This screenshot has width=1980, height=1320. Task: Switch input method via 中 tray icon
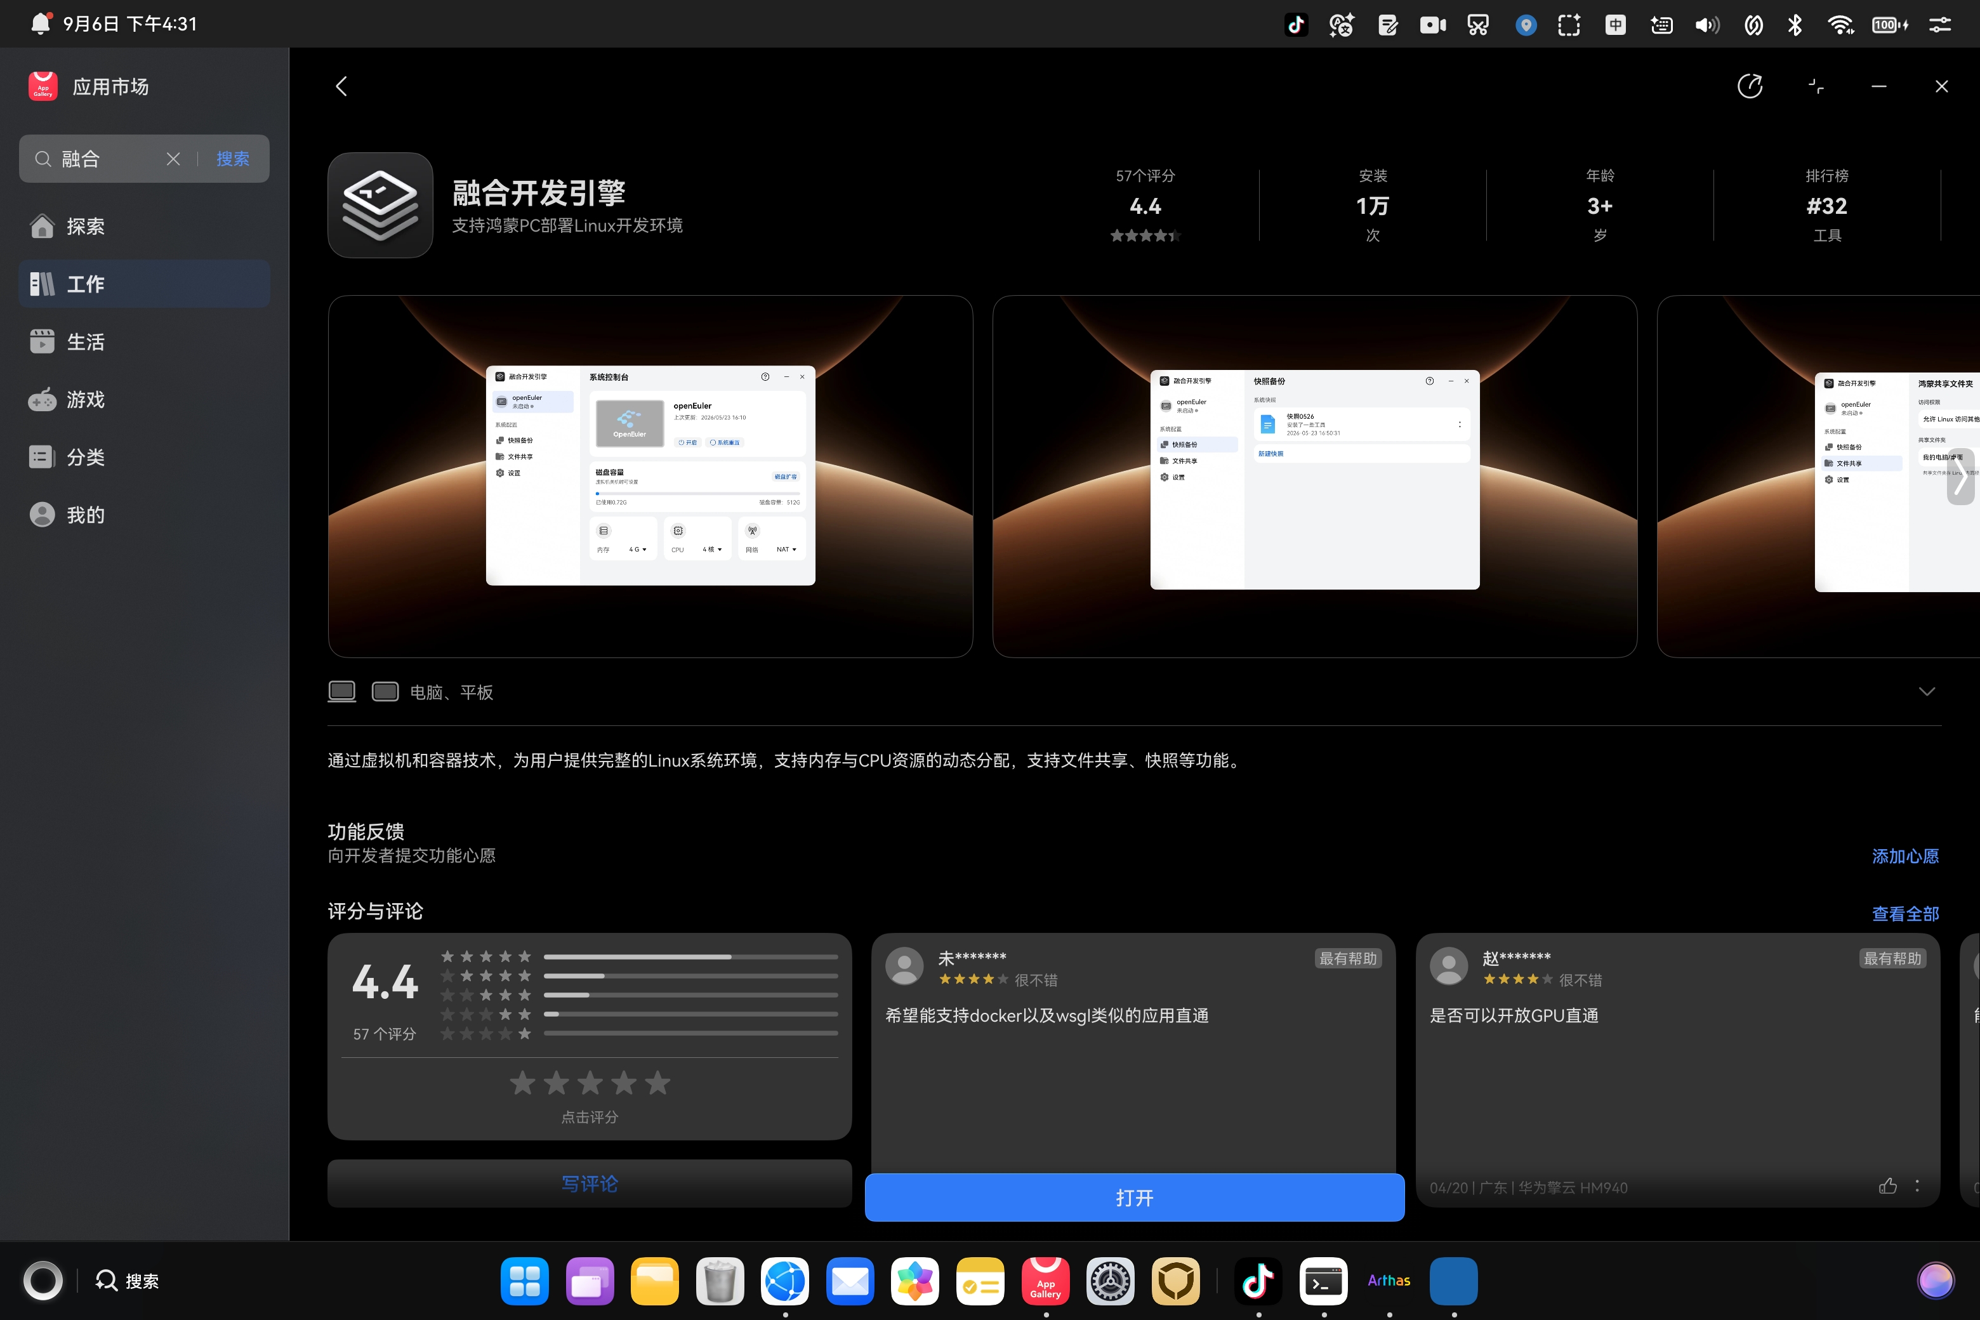click(x=1616, y=24)
